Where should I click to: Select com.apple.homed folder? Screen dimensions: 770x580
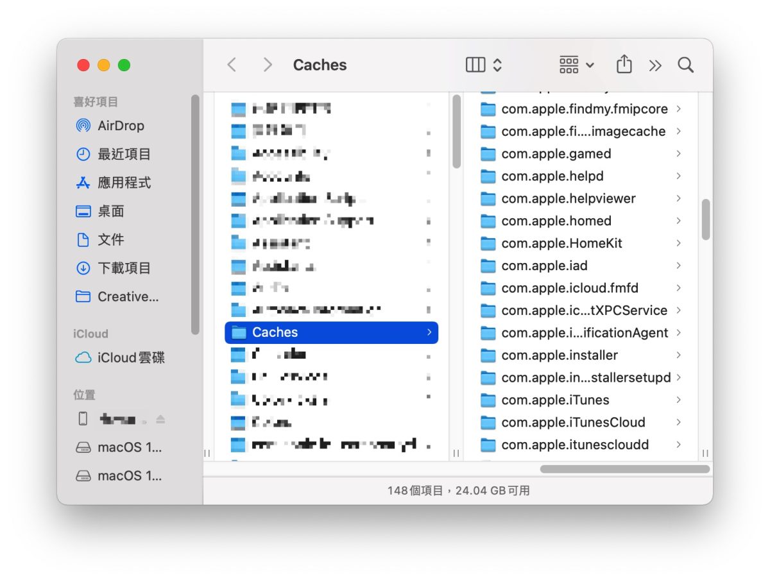tap(581, 221)
